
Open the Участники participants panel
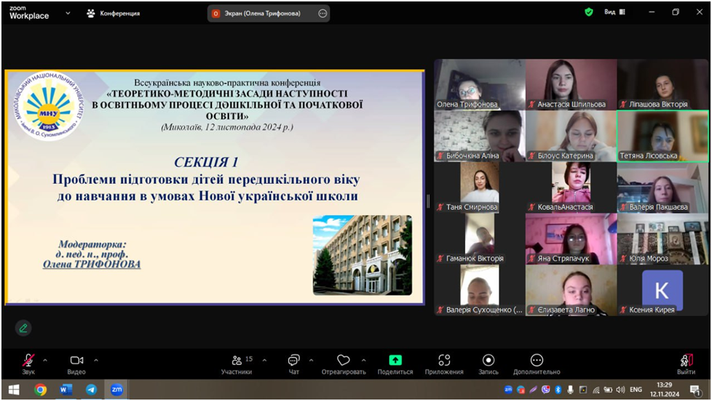(x=237, y=361)
